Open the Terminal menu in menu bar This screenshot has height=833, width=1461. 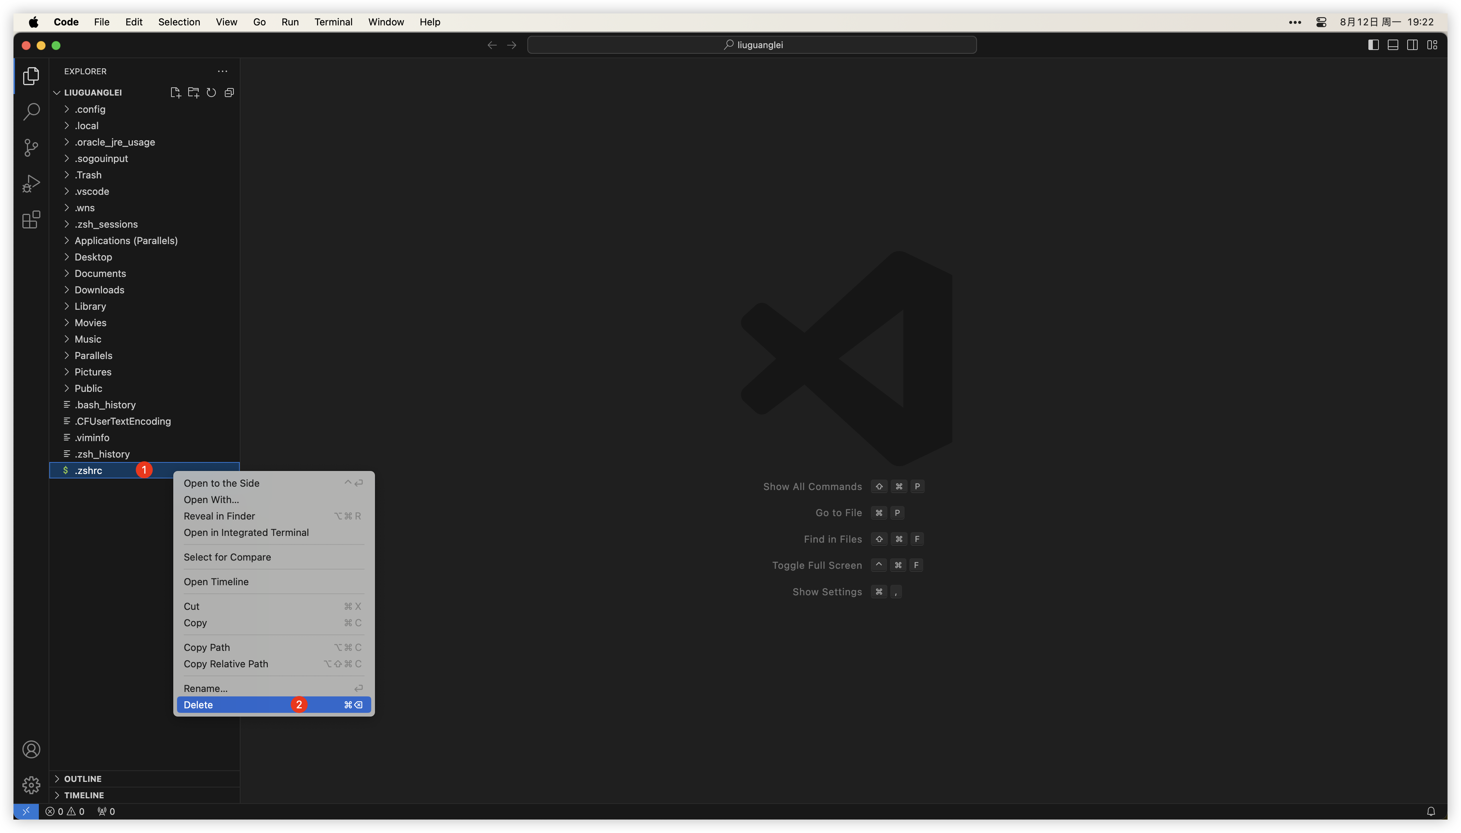tap(333, 22)
